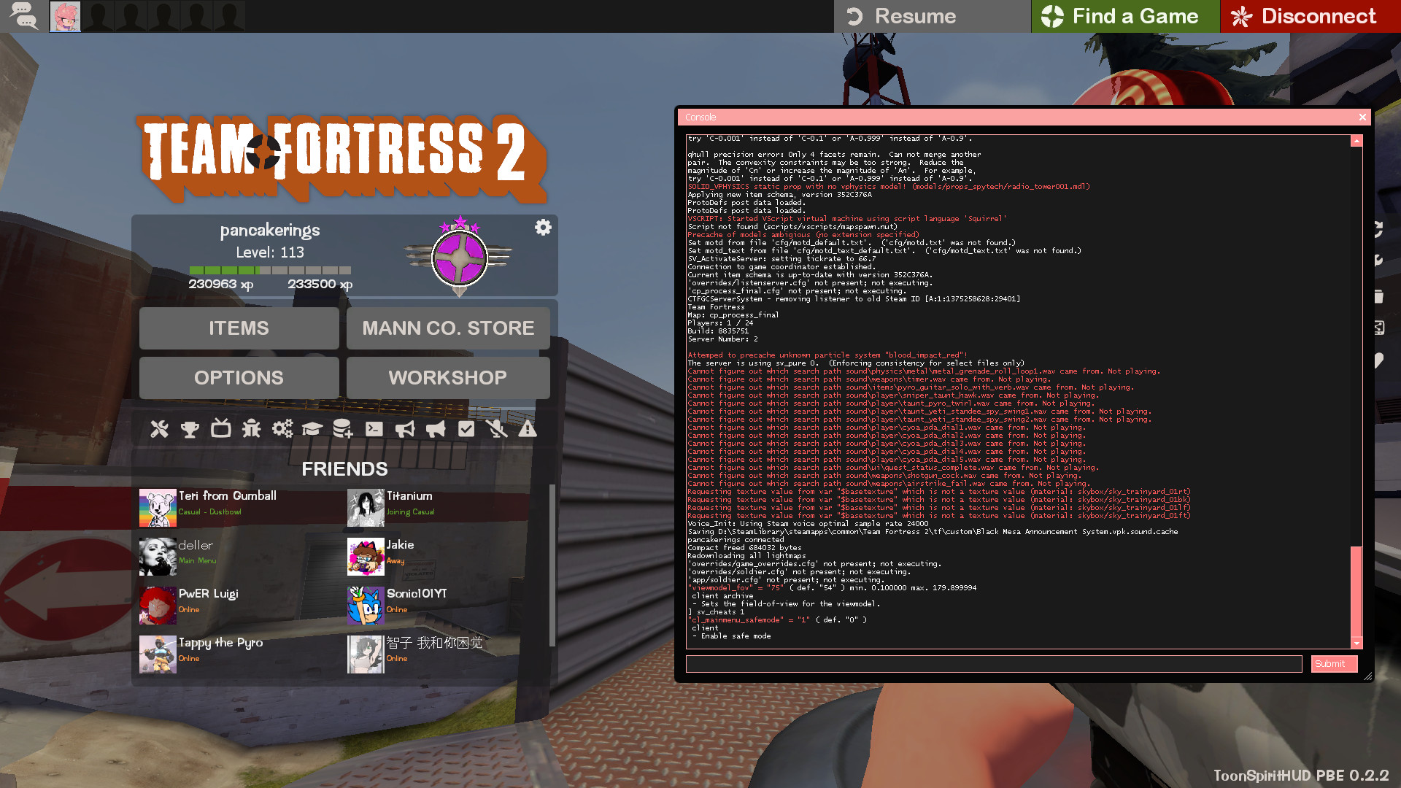This screenshot has width=1401, height=788.
Task: Toggle the crossed-out microphone mute icon
Action: [498, 429]
